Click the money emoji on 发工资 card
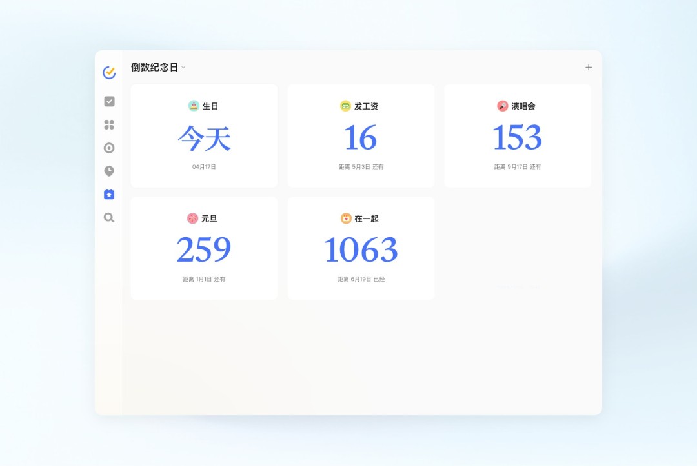This screenshot has width=697, height=466. click(x=346, y=106)
